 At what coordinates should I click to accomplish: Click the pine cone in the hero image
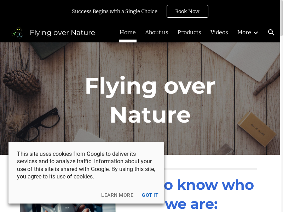[x=21, y=82]
